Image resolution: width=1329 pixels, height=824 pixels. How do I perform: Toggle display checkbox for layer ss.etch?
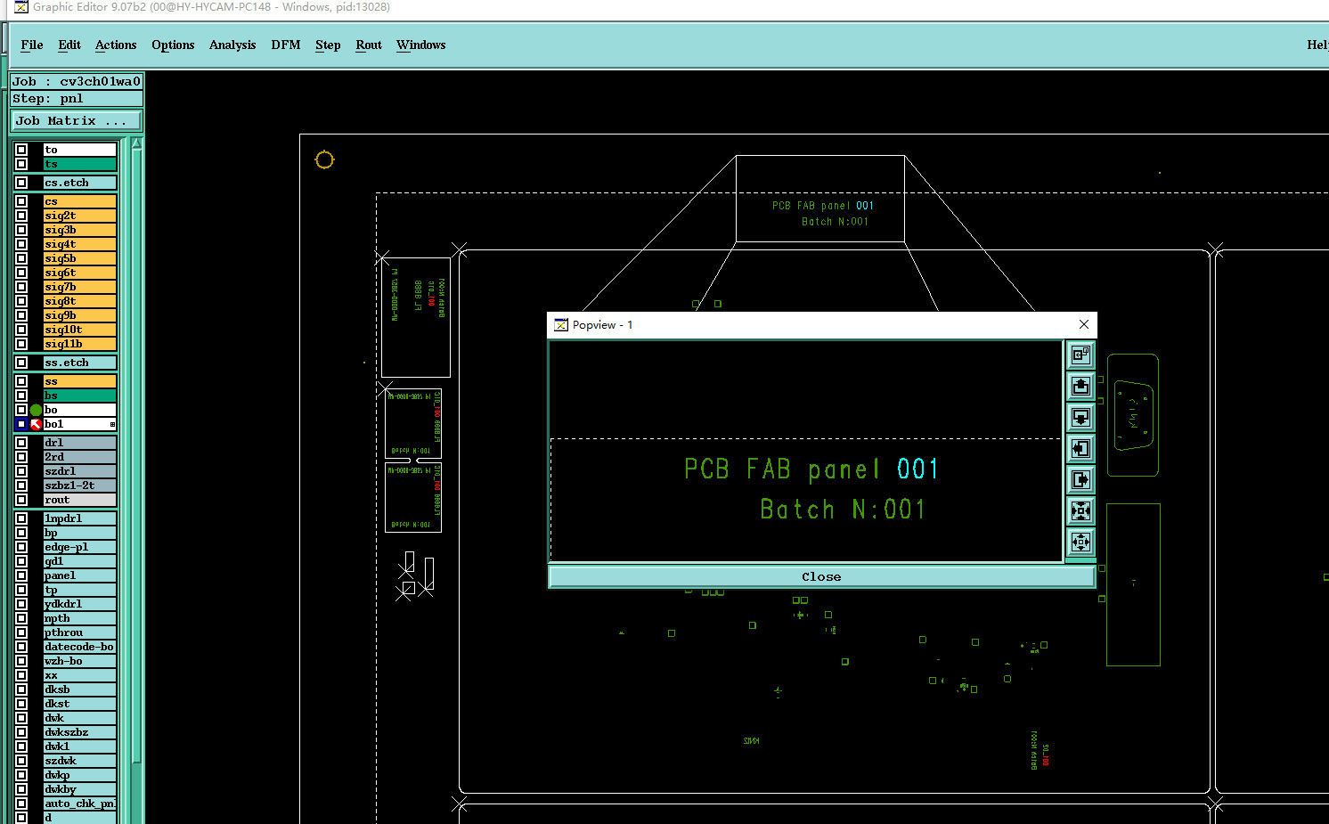[21, 363]
